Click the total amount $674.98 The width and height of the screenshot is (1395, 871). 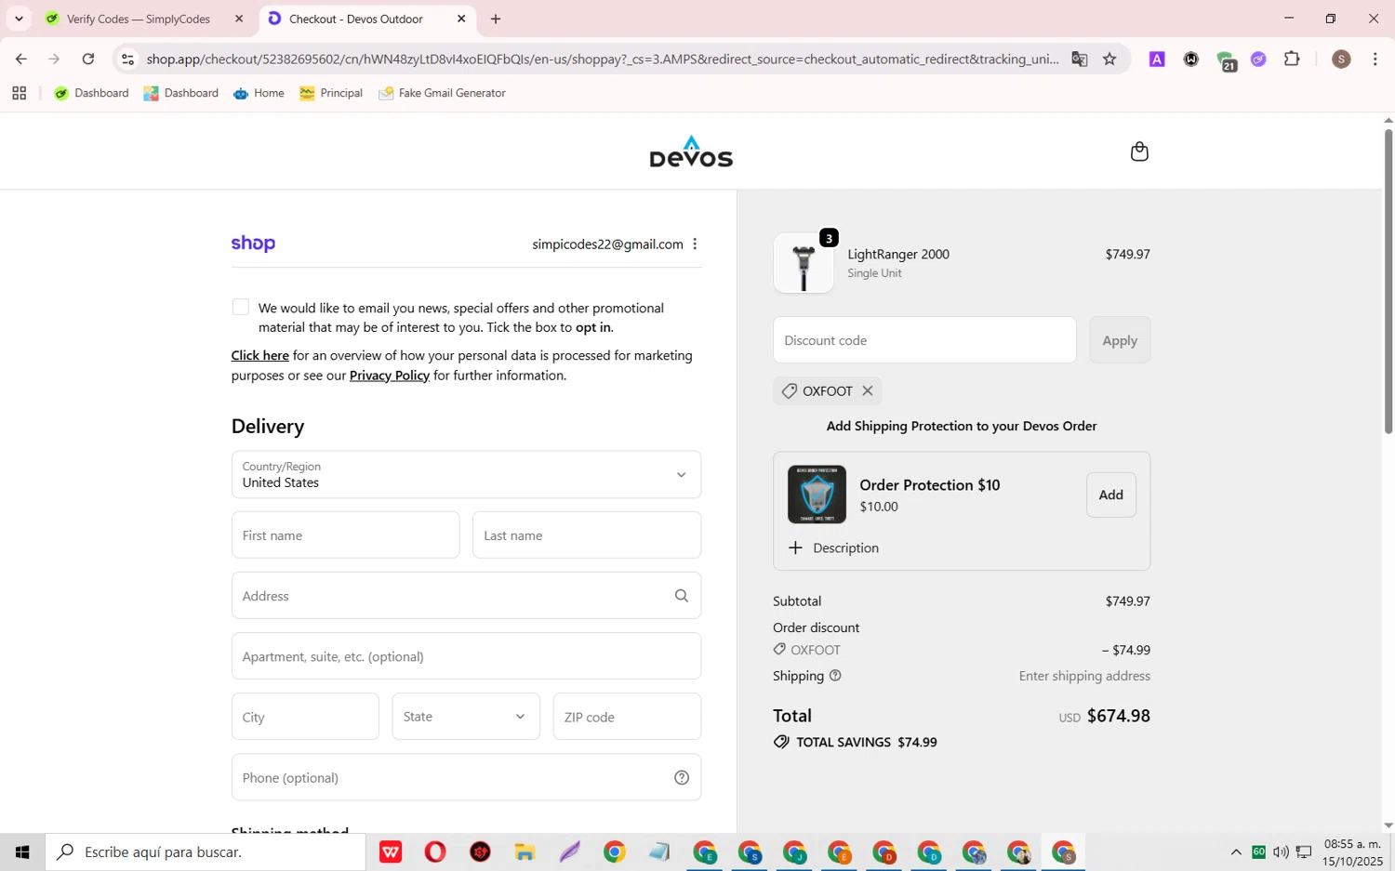[x=1119, y=716]
